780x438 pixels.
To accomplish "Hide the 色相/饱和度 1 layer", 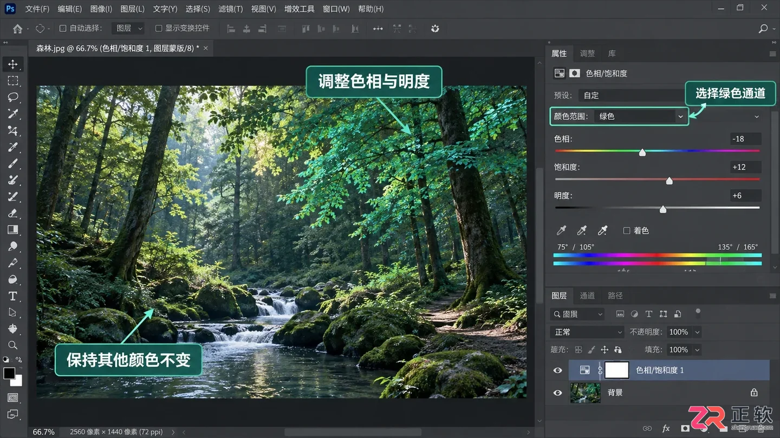I will (557, 370).
